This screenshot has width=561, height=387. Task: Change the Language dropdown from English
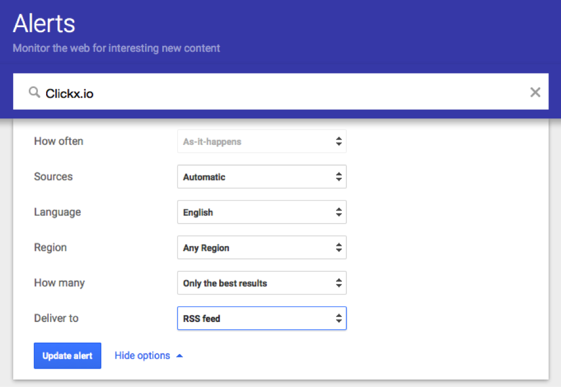click(x=262, y=212)
